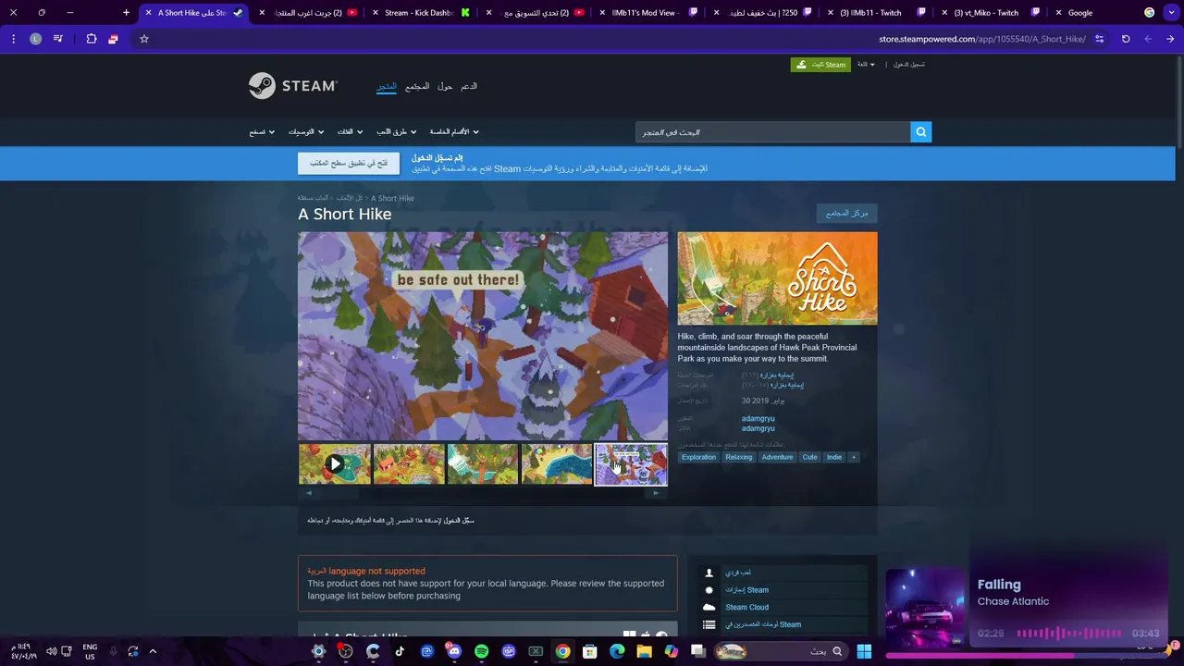1184x666 pixels.
Task: Open the browser three-dot menu
Action: 13,39
